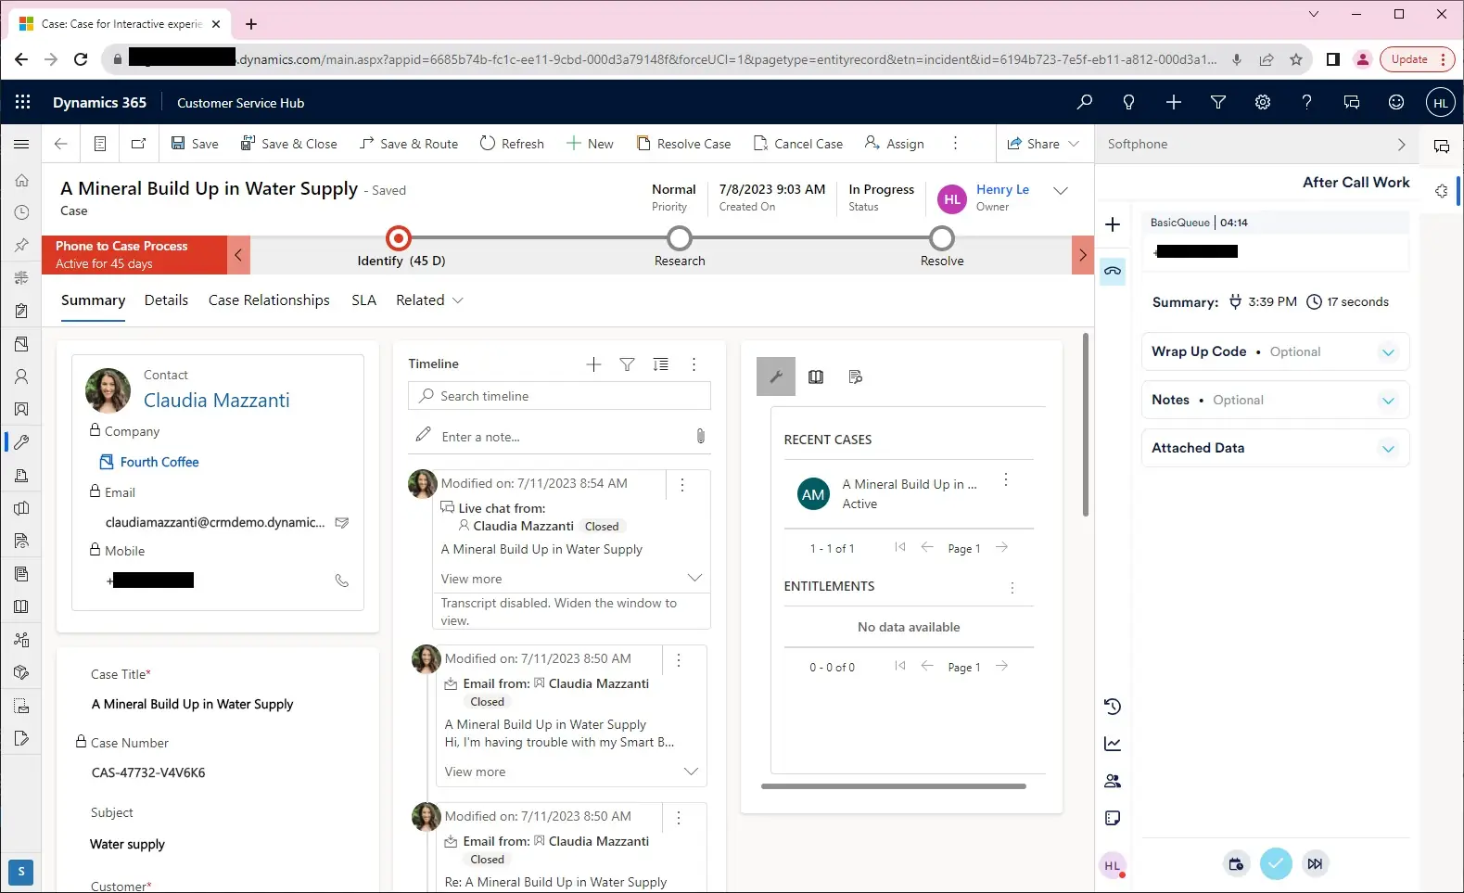The image size is (1464, 893).
Task: Expand the Attached Data section
Action: 1388,449
